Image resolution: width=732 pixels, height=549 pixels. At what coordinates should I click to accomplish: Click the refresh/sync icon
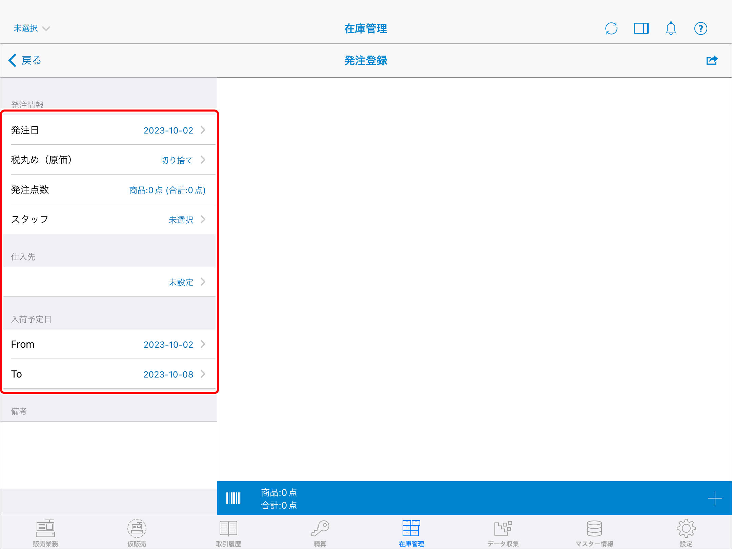coord(611,28)
